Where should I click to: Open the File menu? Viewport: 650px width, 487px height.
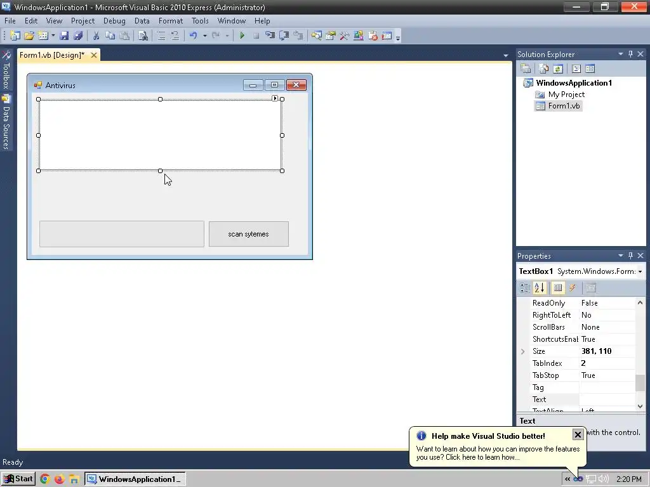tap(10, 21)
